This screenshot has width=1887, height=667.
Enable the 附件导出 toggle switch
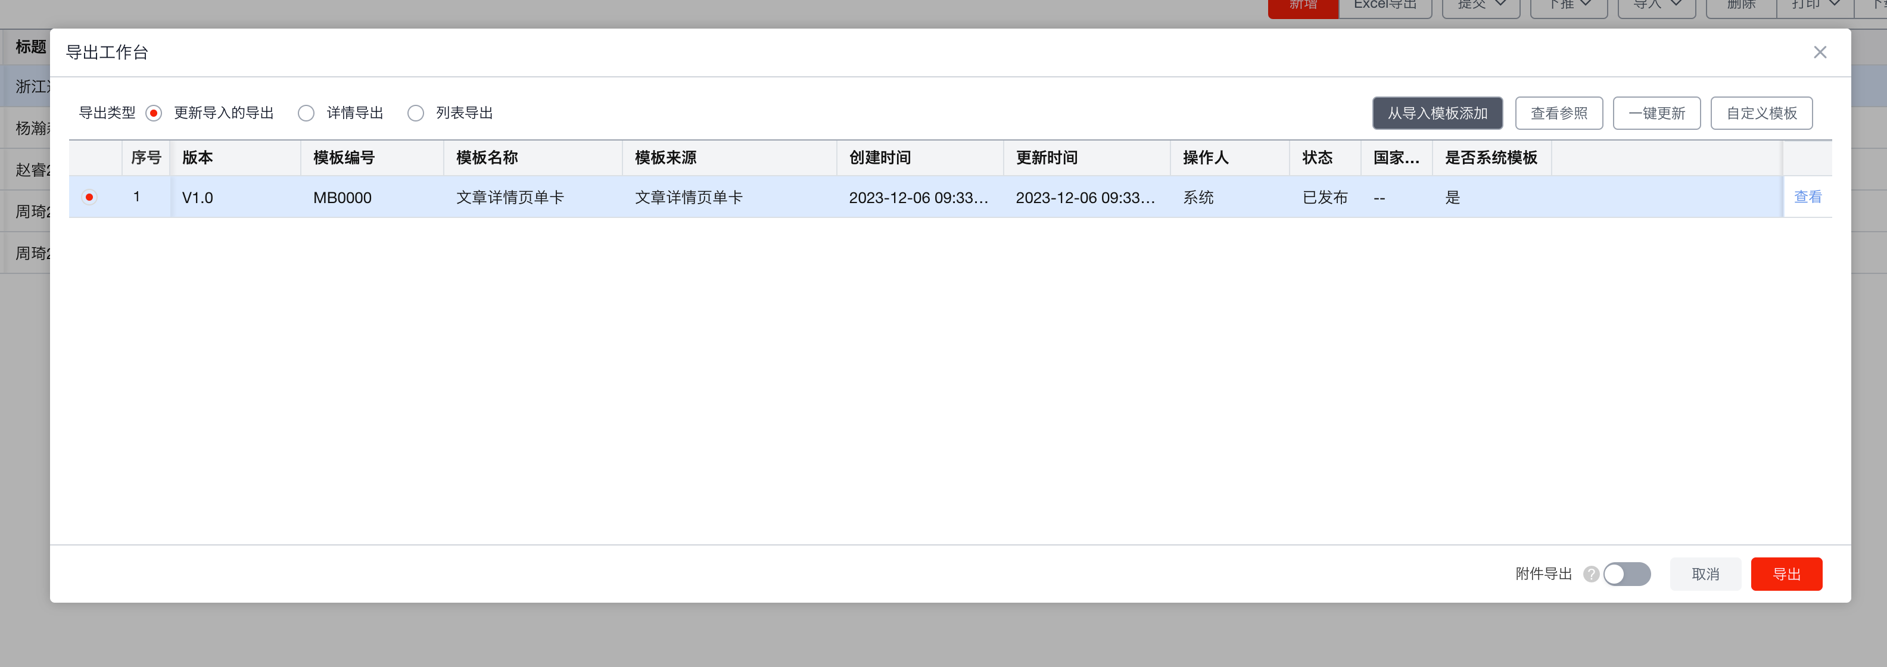point(1626,574)
